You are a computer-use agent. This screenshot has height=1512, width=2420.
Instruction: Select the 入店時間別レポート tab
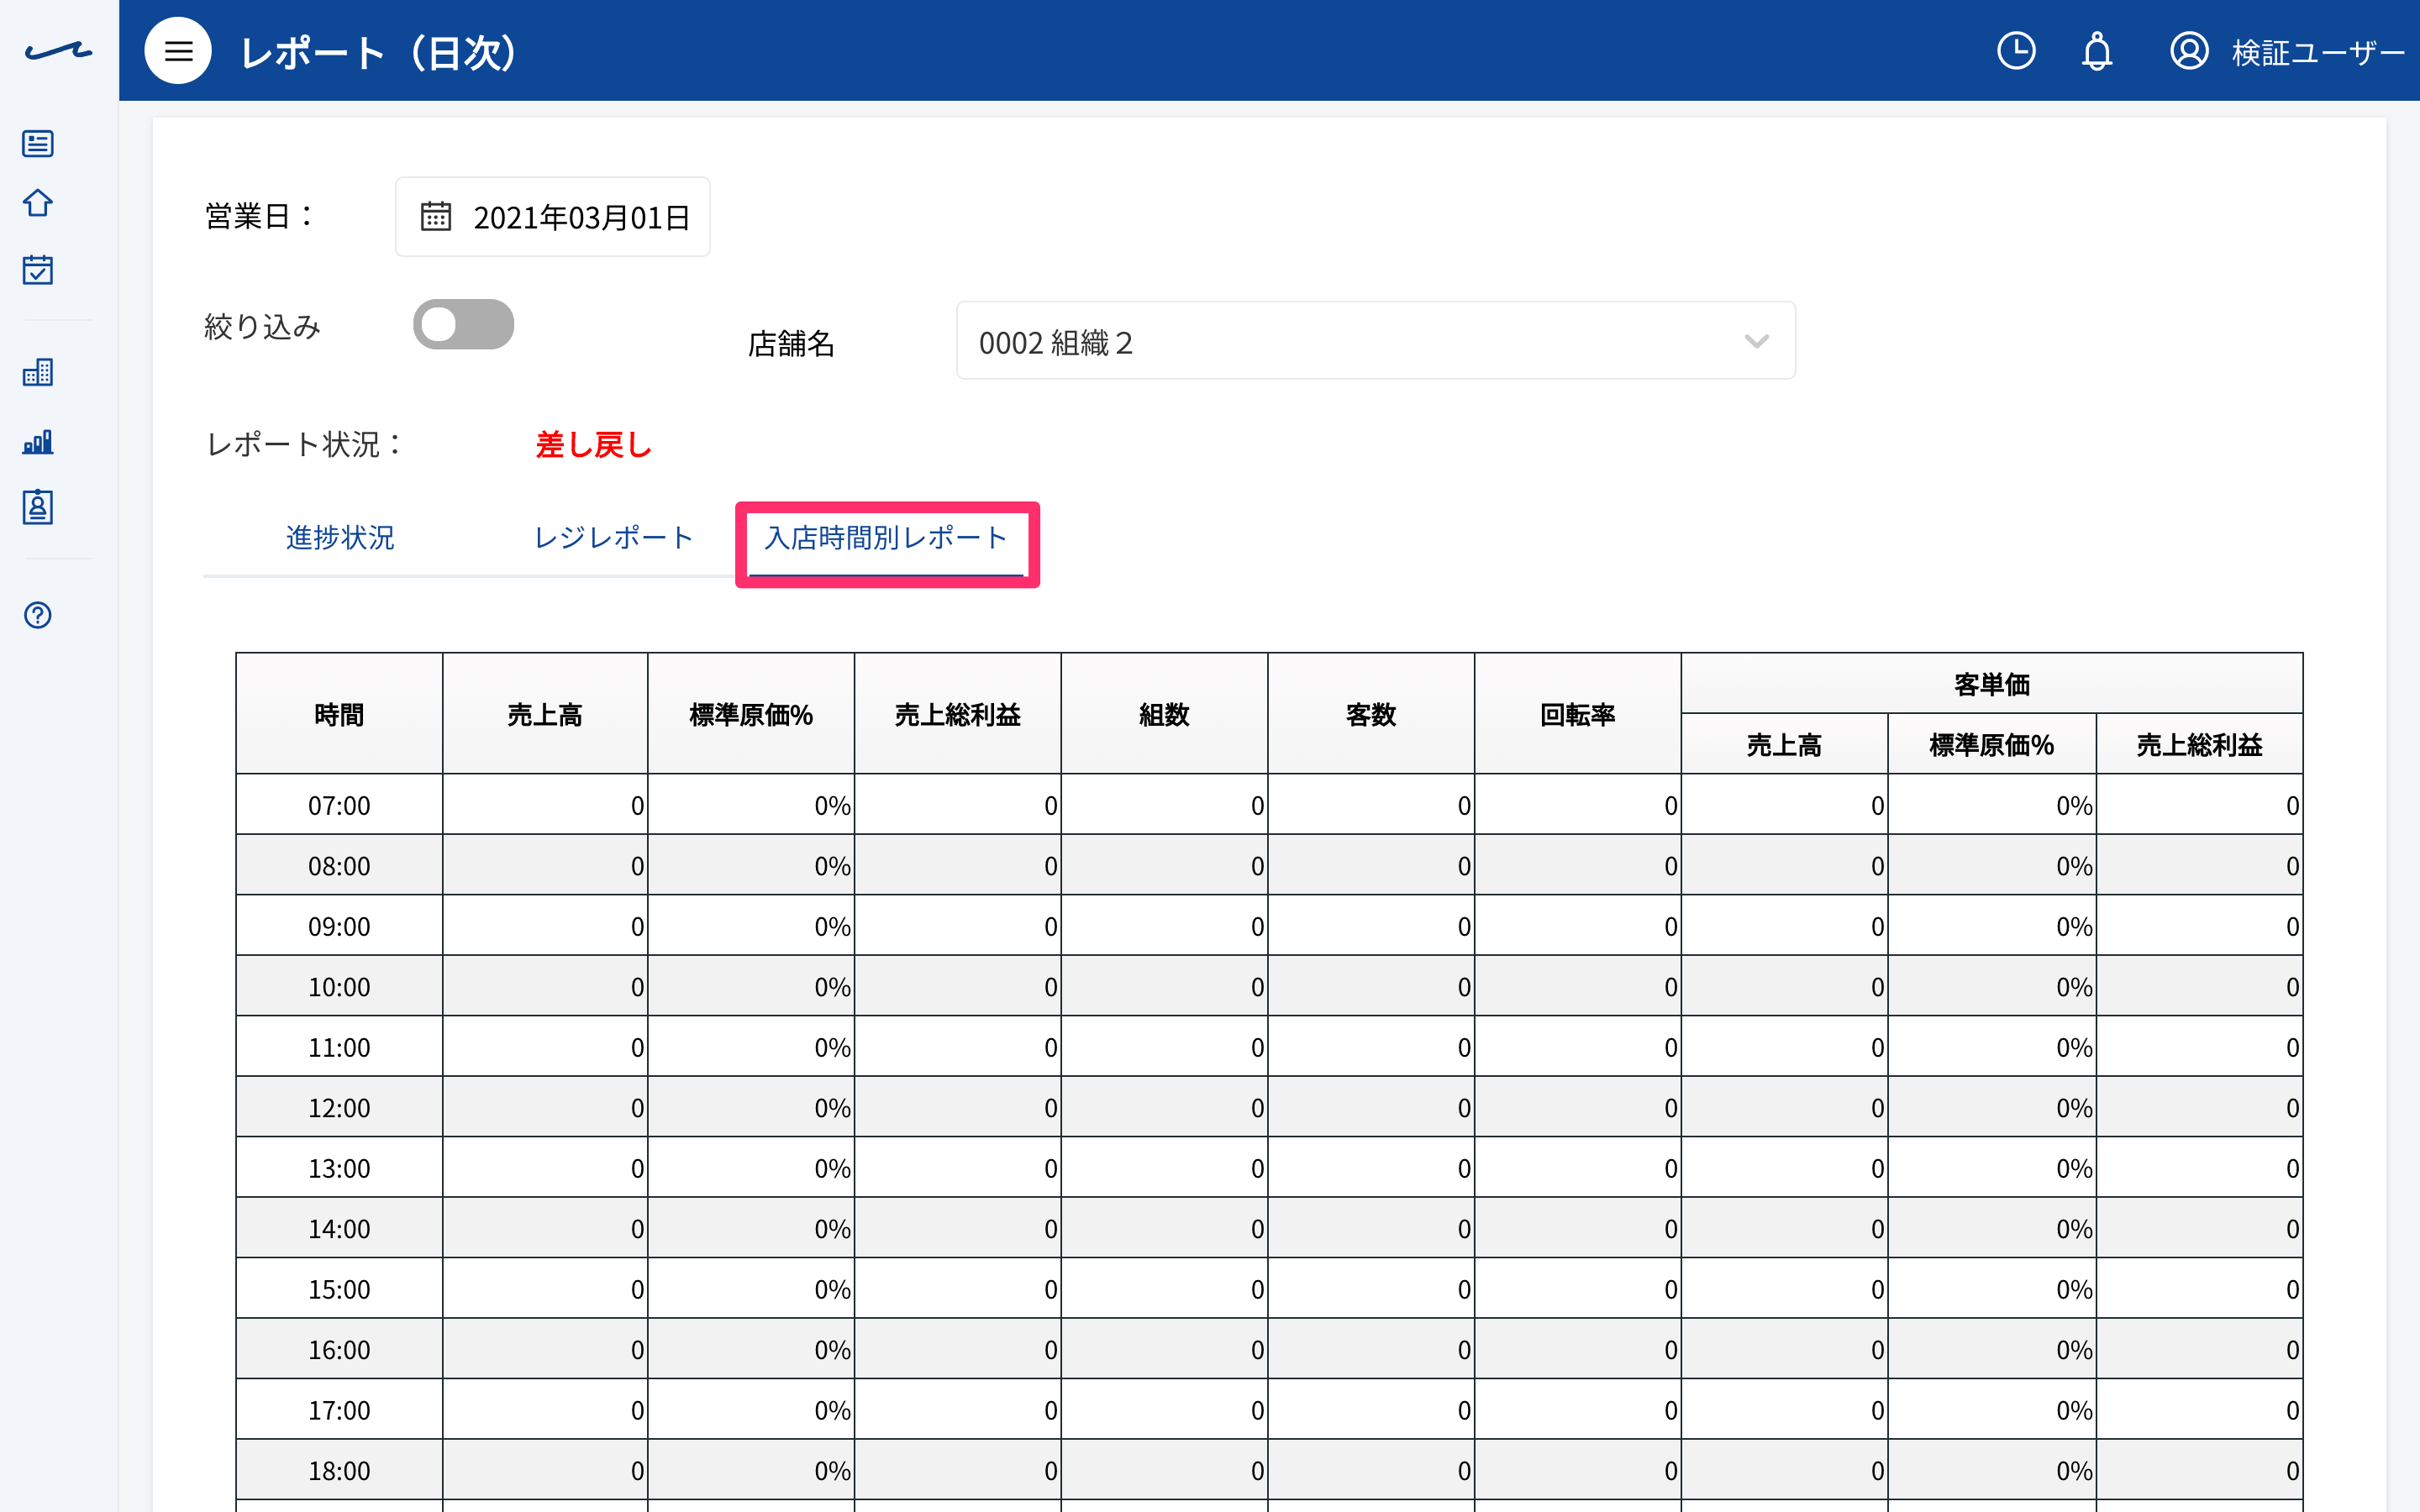click(x=886, y=538)
